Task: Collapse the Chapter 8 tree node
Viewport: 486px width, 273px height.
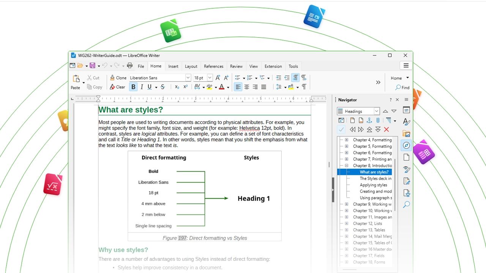Action: (347, 166)
